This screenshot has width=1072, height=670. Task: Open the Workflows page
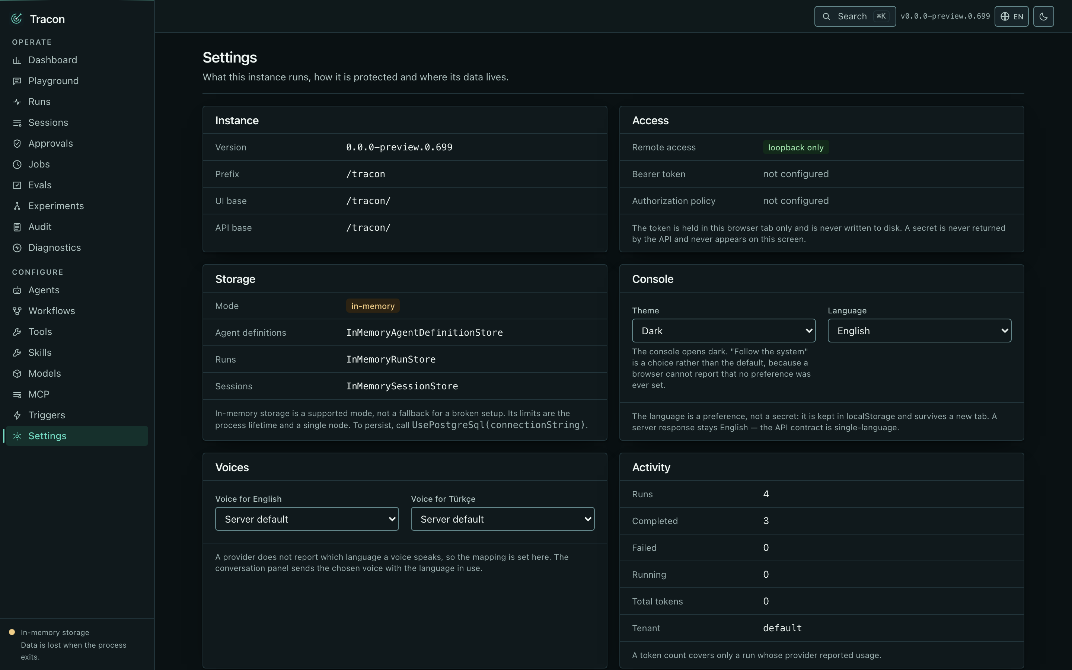76,311
